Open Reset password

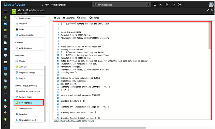pyautogui.click(x=29, y=109)
